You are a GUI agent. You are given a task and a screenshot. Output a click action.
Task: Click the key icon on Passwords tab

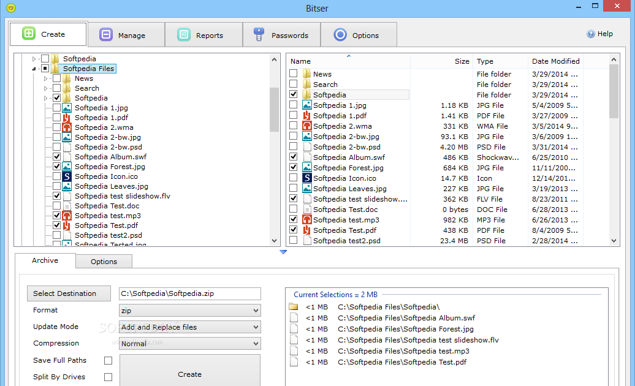[x=259, y=35]
